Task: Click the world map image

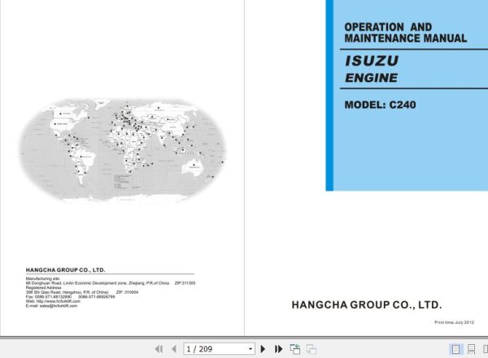Action: tap(122, 151)
